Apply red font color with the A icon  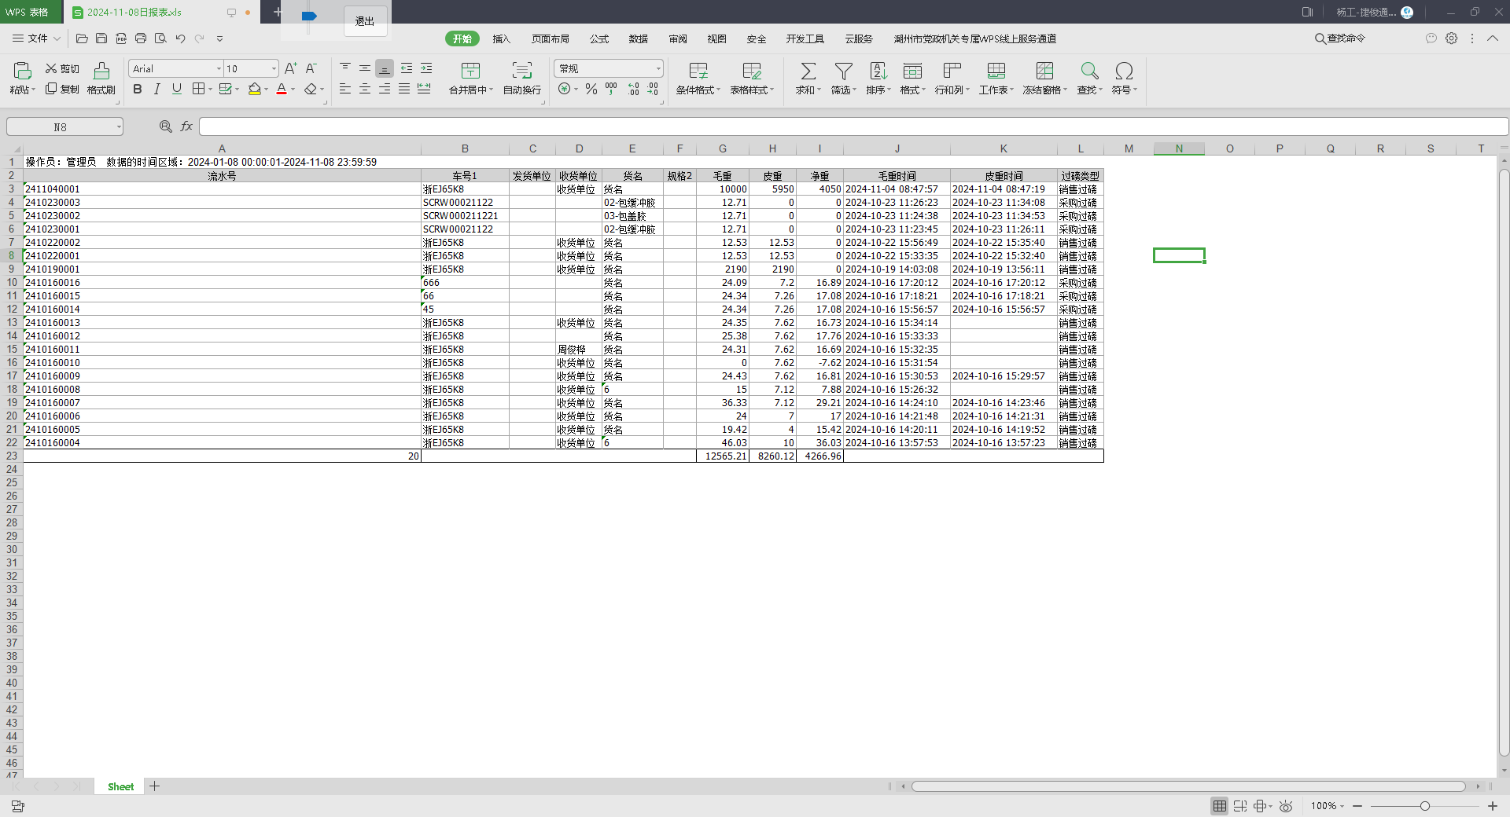pos(282,90)
